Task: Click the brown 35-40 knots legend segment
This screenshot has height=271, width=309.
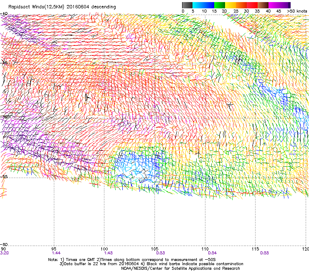Action: (x=263, y=5)
